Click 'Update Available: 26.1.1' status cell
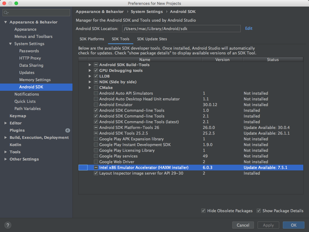The width and height of the screenshot is (309, 232). click(x=267, y=133)
